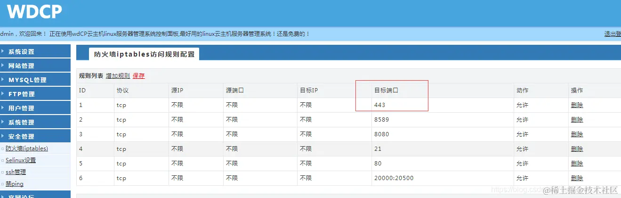The height and width of the screenshot is (198, 621).
Task: Select the 防火墙iptables访问规则配置 tab
Action: 144,54
